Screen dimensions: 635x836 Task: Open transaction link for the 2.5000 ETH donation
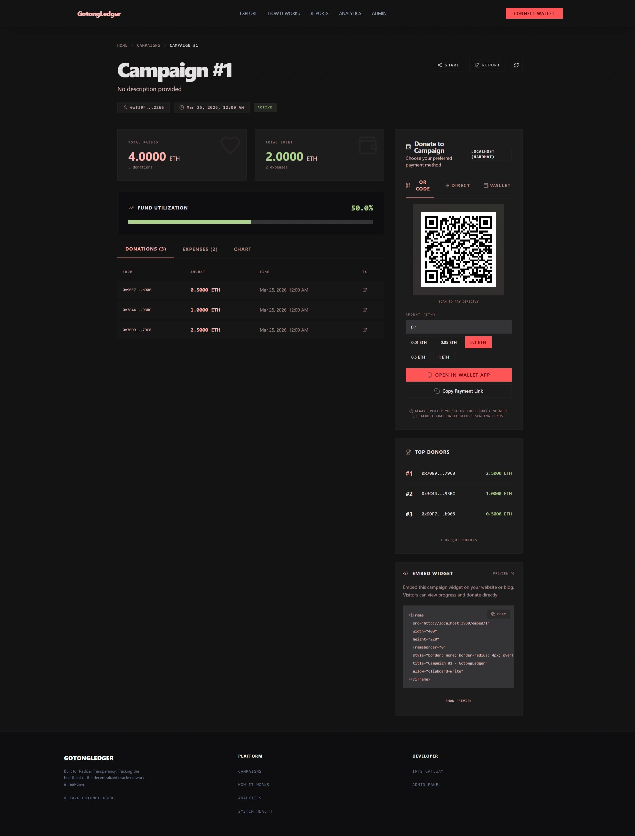point(364,330)
